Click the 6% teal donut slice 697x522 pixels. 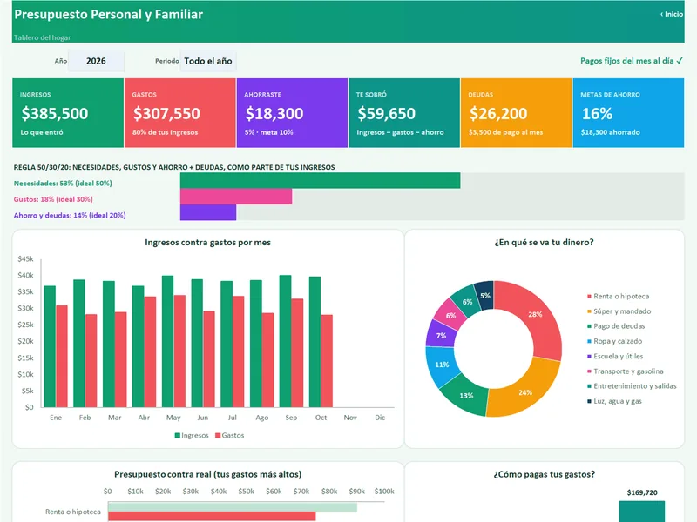click(467, 301)
